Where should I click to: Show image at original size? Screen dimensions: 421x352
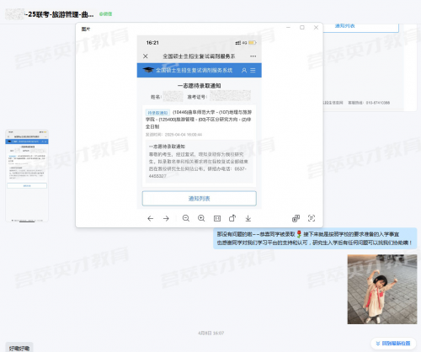(x=217, y=218)
